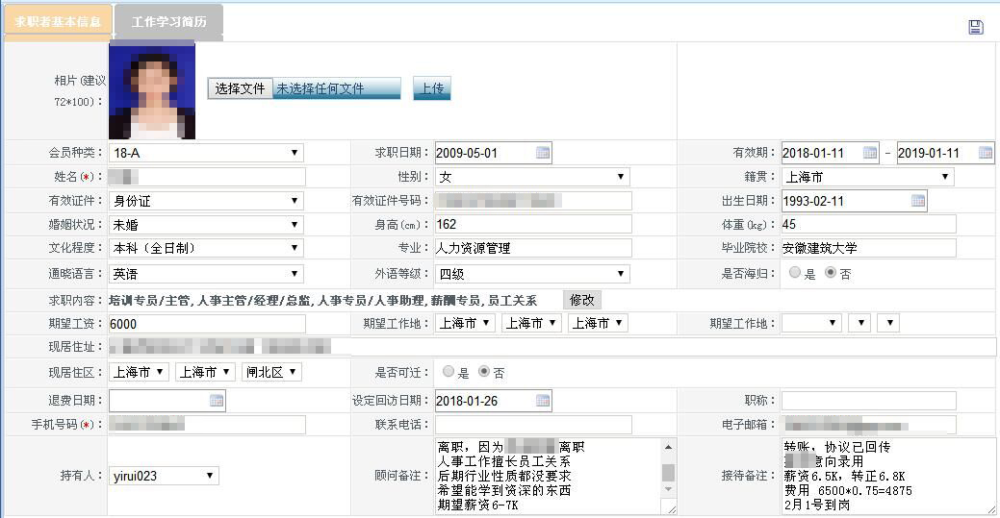Image resolution: width=1000 pixels, height=518 pixels.
Task: Select 是 for 是否海归
Action: (795, 272)
